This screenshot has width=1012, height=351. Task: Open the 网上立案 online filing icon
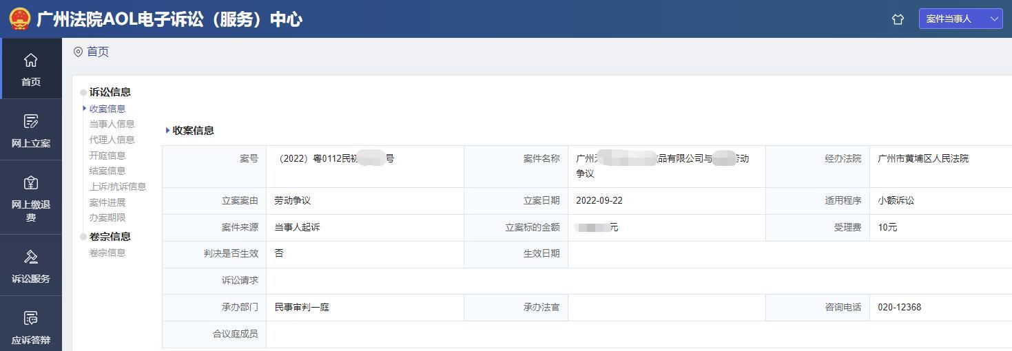30,122
